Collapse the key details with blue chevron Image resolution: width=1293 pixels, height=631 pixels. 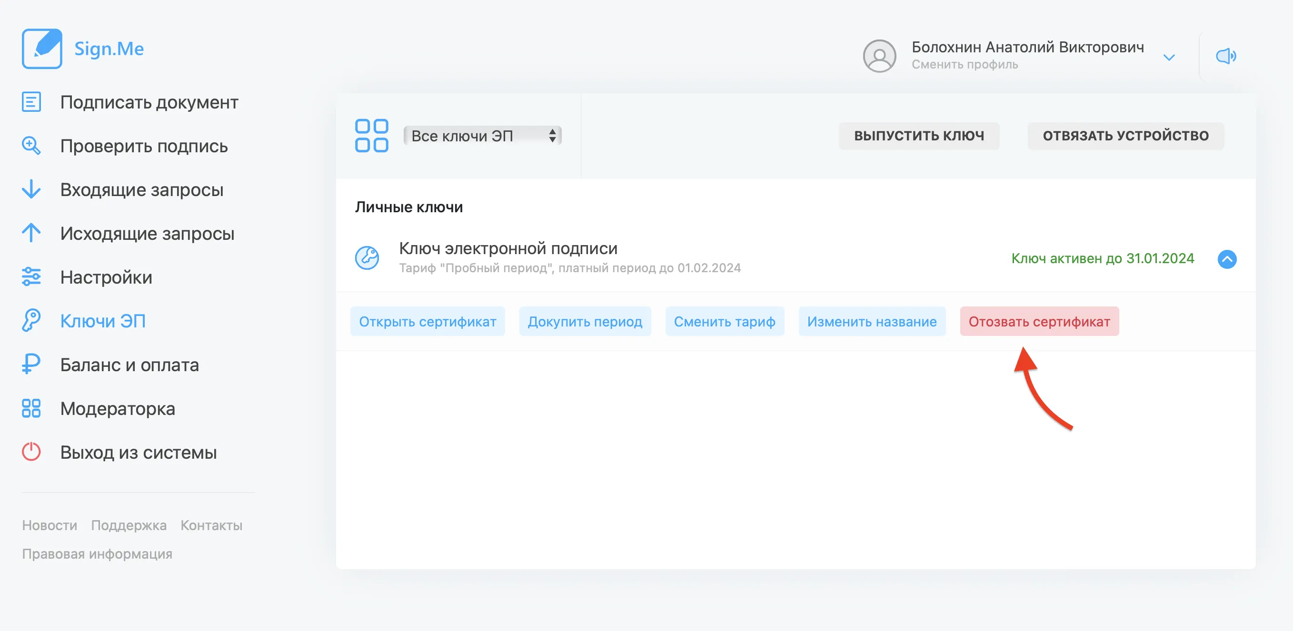click(x=1227, y=259)
